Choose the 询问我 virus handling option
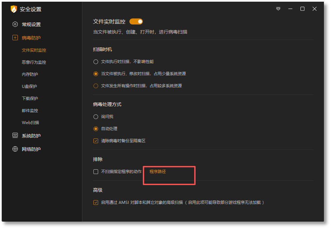The height and width of the screenshot is (229, 331). coord(96,117)
